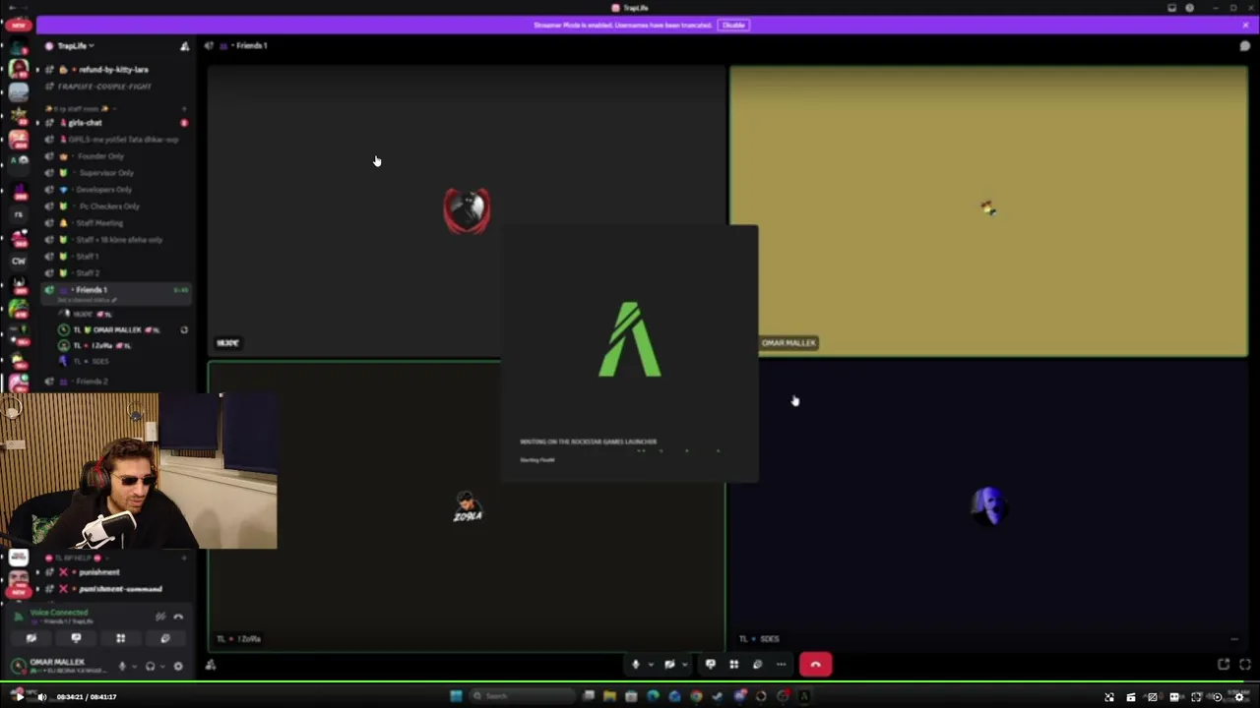Mute microphone in user panel
The width and height of the screenshot is (1260, 708).
(x=122, y=666)
